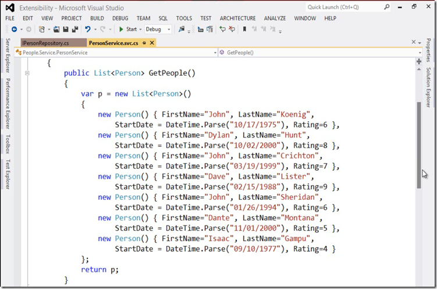Open the FILE menu
The width and height of the screenshot is (437, 289).
10,19
